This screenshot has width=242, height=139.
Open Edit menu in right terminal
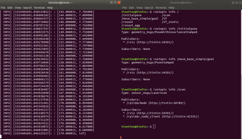pos(132,7)
